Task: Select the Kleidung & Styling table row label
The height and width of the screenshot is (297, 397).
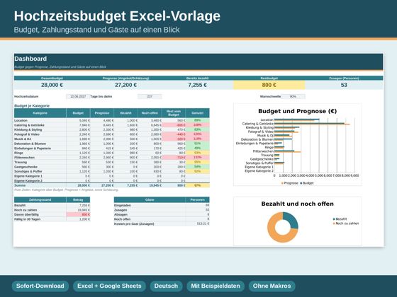Action: coord(28,129)
